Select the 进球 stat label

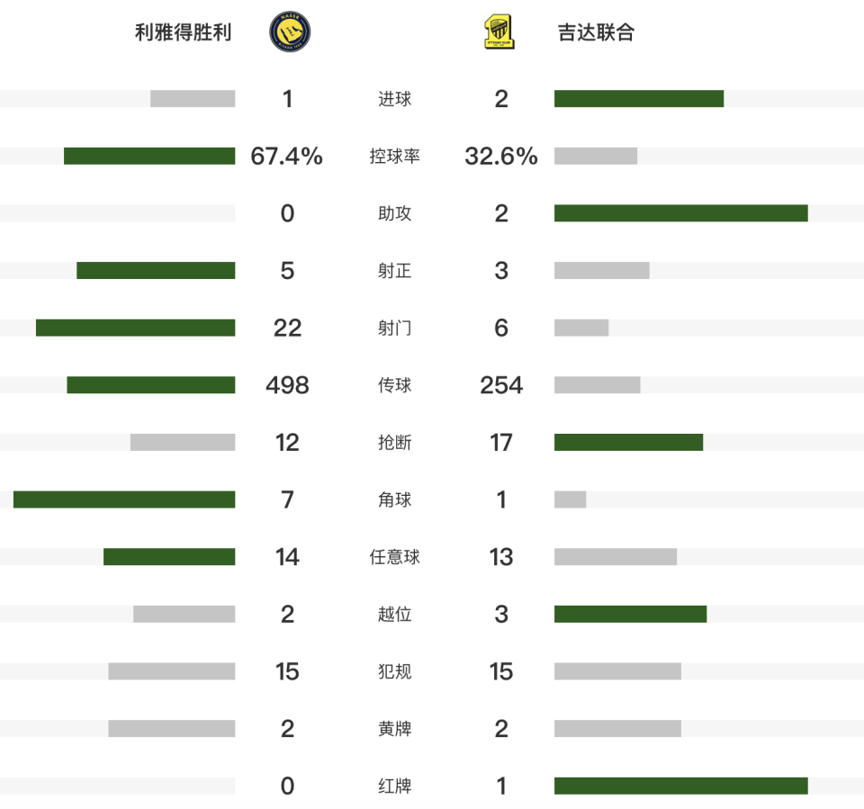coord(394,99)
